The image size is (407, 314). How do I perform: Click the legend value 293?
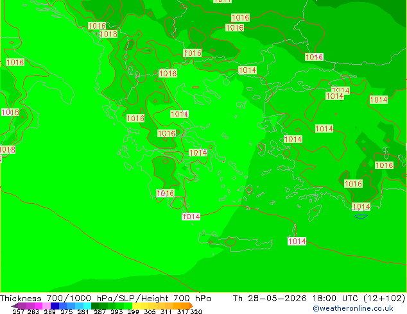point(117,311)
